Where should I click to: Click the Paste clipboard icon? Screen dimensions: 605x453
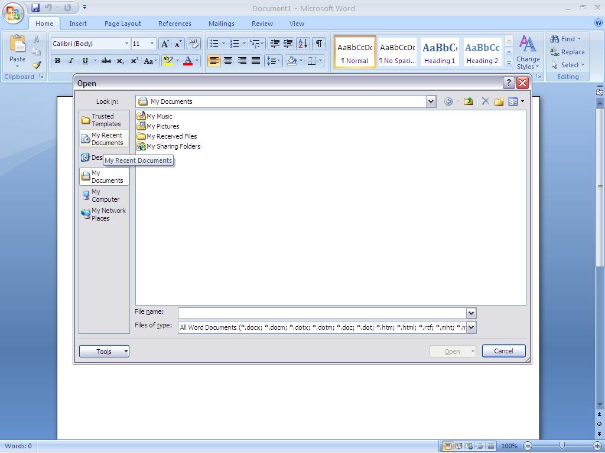point(17,44)
